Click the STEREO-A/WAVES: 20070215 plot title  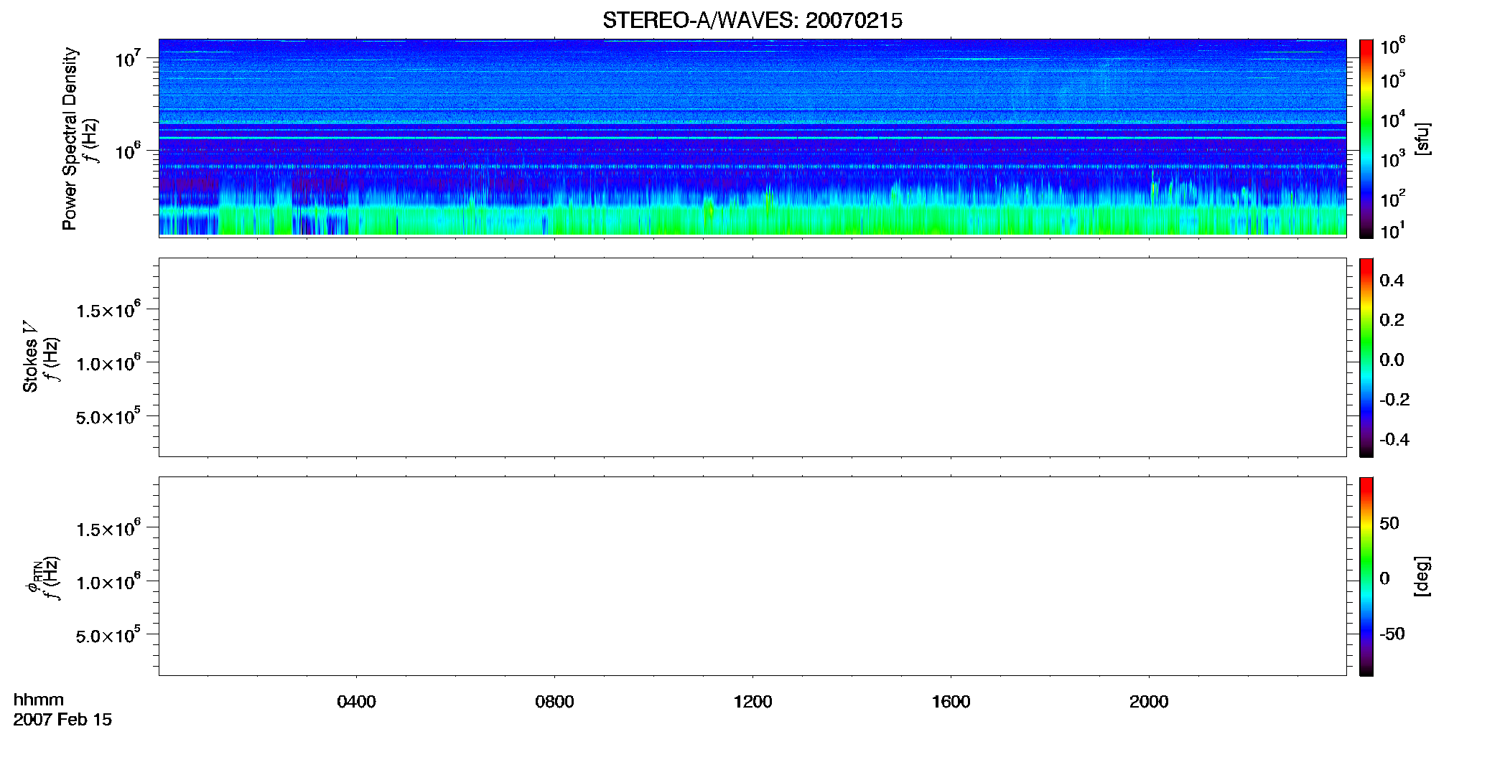(752, 21)
